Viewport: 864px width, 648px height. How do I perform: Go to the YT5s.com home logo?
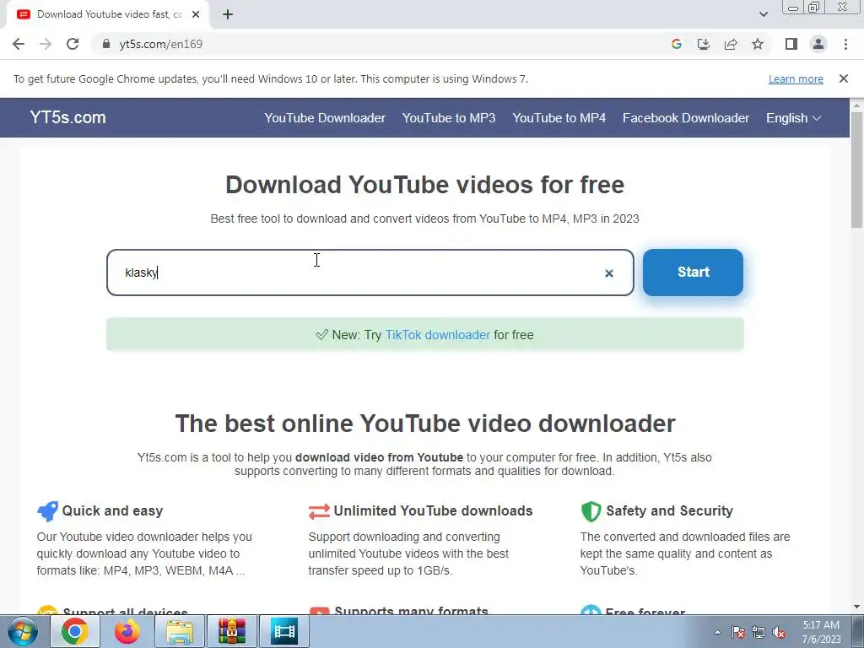click(67, 117)
